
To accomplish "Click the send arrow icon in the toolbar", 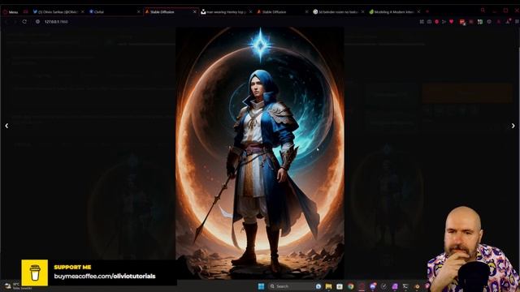I will point(444,22).
